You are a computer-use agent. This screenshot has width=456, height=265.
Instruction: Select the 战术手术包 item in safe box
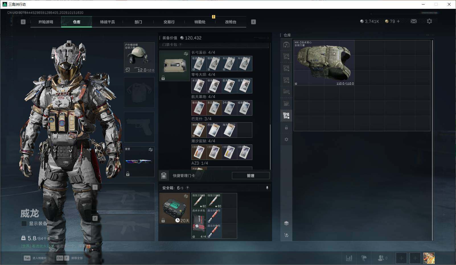point(199,223)
